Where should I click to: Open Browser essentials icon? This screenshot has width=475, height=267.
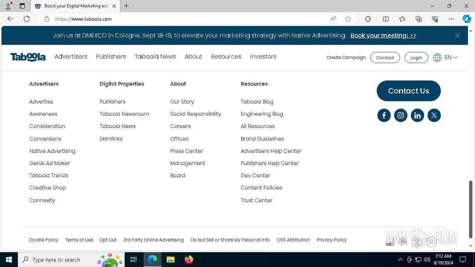435,19
